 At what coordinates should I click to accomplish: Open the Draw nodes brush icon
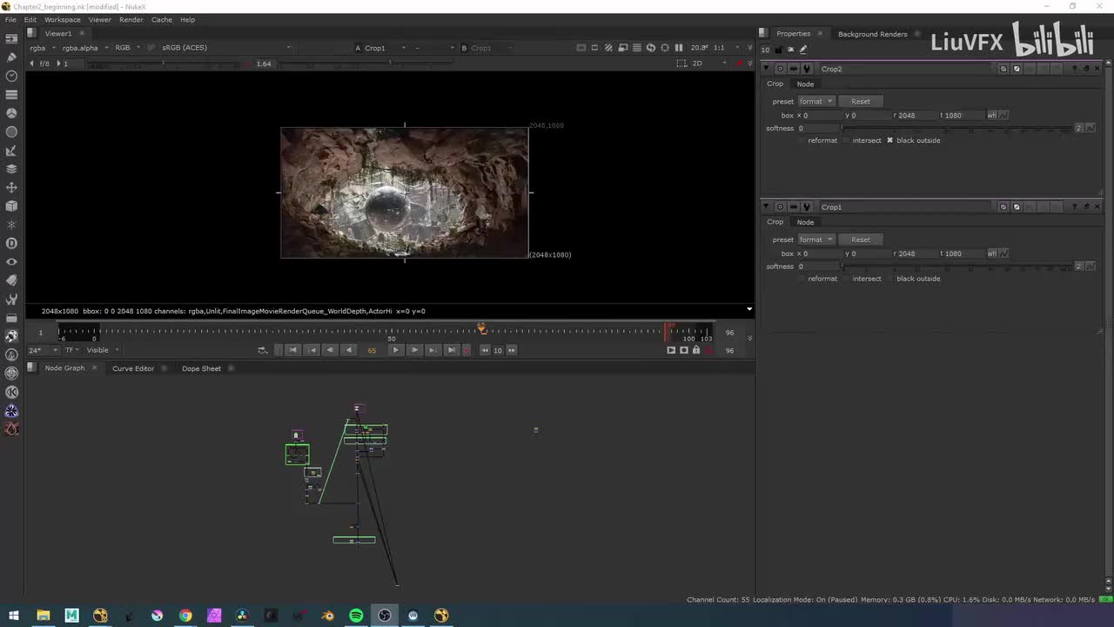point(11,57)
